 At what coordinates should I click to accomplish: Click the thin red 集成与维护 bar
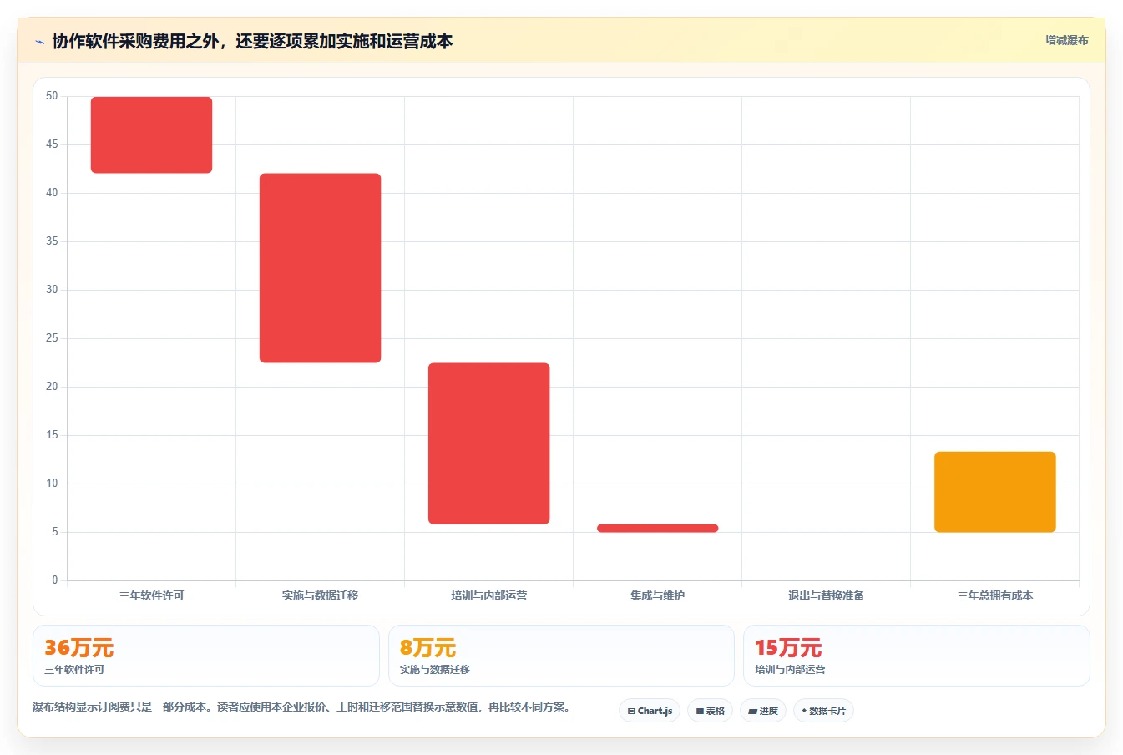[x=657, y=528]
